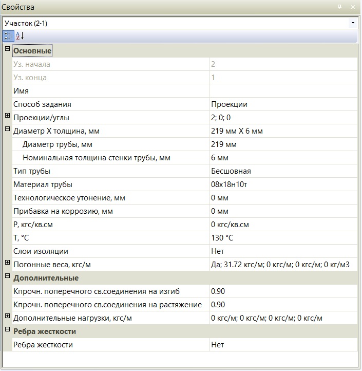Expand the Дополнительные нагрузки row

click(7, 317)
